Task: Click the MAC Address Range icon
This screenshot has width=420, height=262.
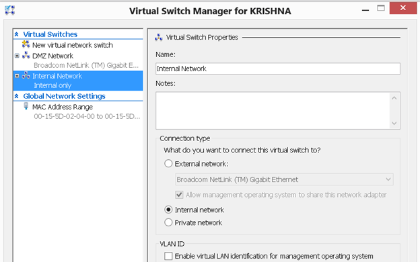Action: pos(26,106)
